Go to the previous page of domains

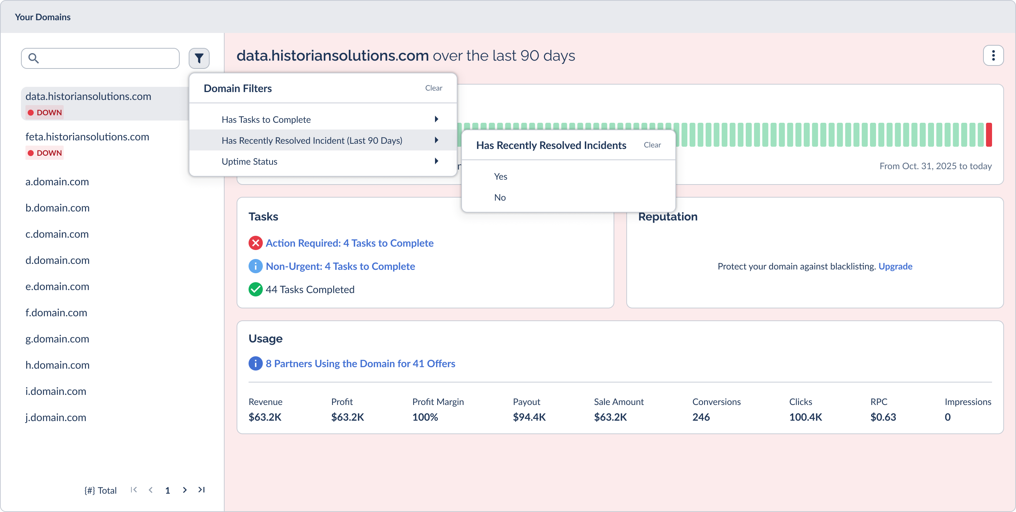point(150,490)
